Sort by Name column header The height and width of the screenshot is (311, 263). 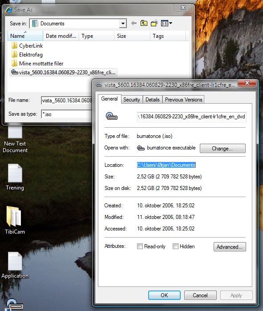coord(25,36)
